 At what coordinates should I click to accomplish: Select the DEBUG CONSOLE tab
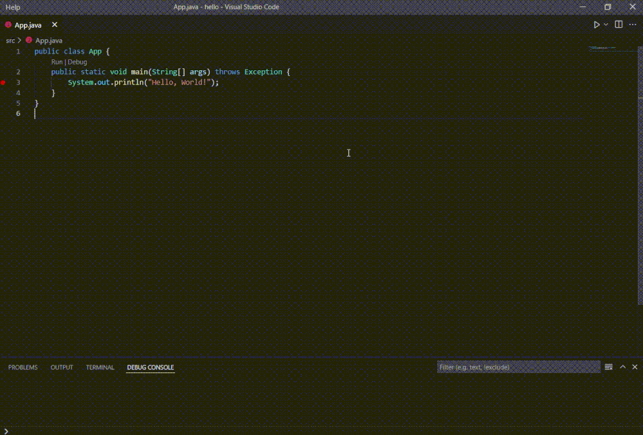point(151,367)
